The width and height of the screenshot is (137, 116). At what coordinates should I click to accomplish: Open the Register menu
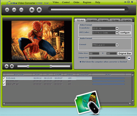point(87,2)
